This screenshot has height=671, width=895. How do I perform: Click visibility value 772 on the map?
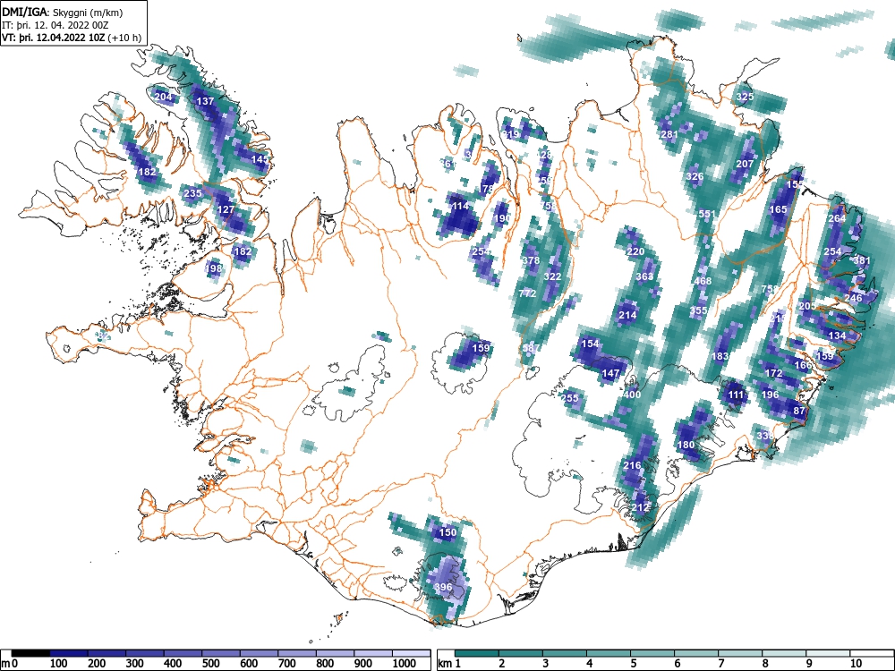[527, 293]
